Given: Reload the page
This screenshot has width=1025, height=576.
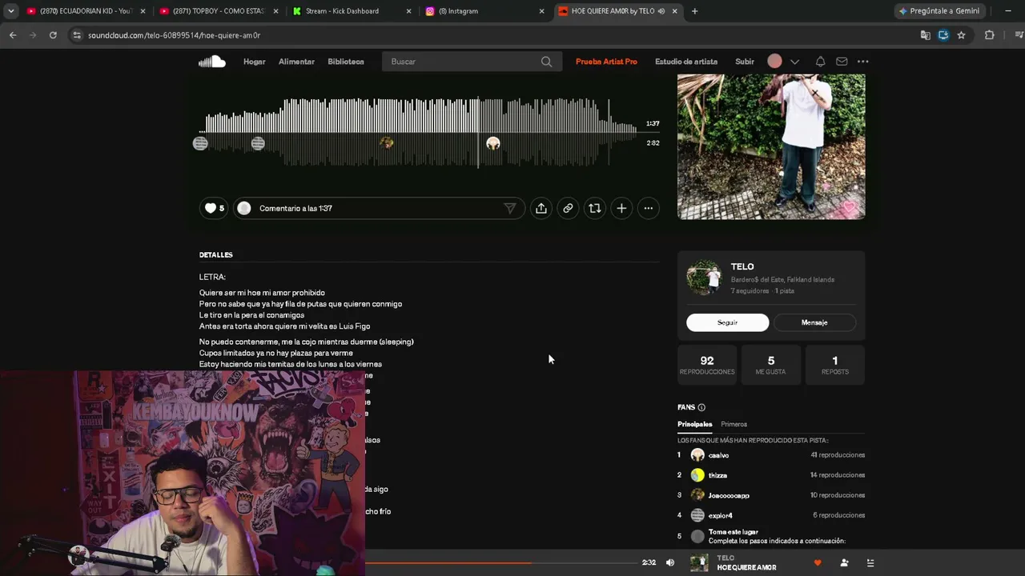Looking at the screenshot, I should pyautogui.click(x=53, y=35).
